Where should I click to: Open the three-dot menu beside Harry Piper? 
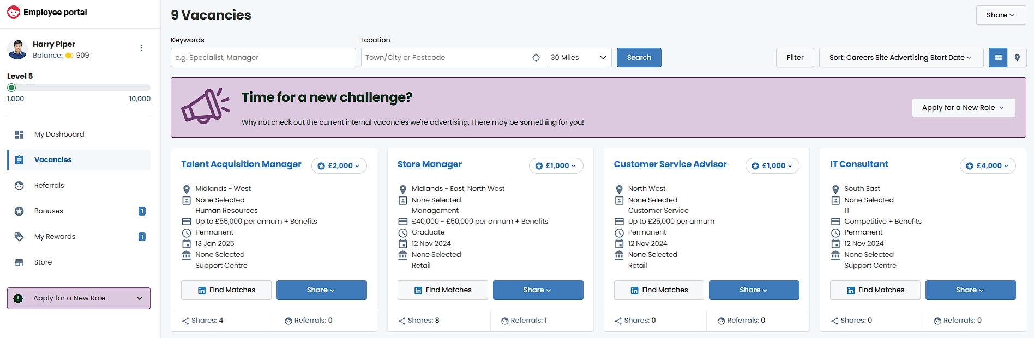pyautogui.click(x=141, y=48)
